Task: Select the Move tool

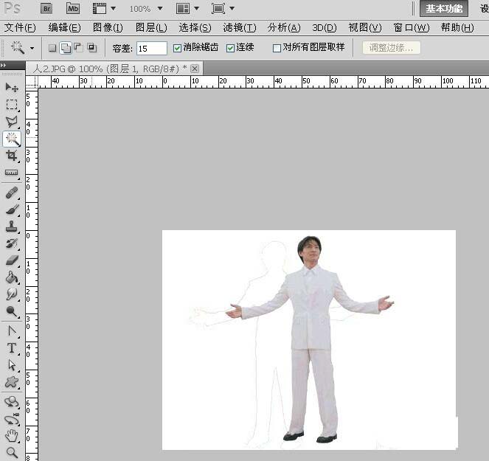Action: [x=12, y=87]
